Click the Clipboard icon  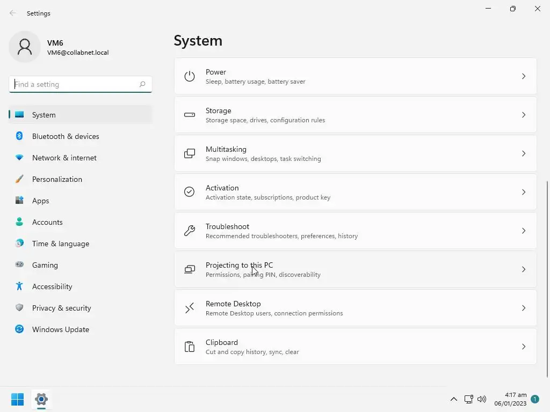(190, 347)
